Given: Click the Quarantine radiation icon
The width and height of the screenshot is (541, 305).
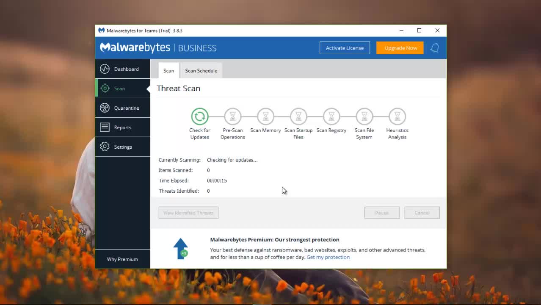Looking at the screenshot, I should [105, 108].
